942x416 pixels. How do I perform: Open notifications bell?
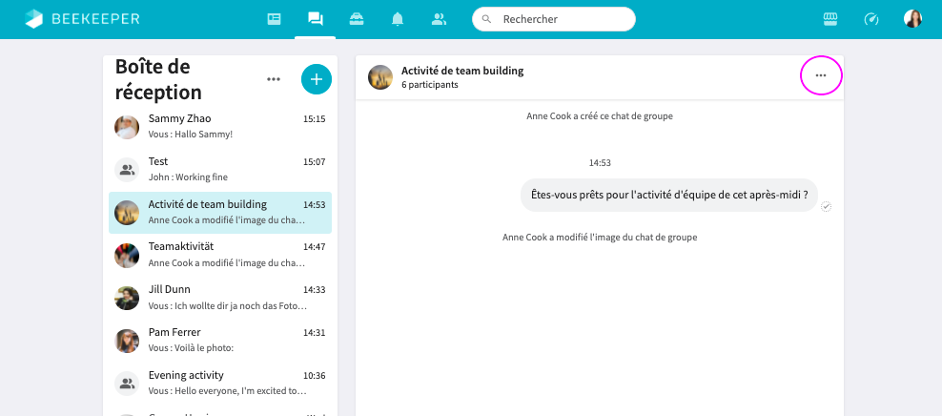coord(398,19)
